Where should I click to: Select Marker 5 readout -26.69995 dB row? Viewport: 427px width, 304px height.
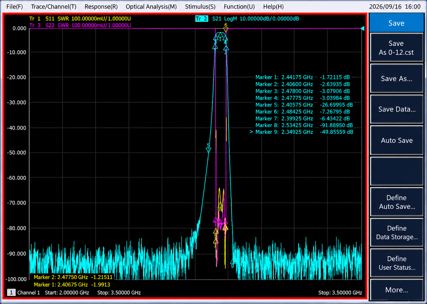click(x=304, y=105)
